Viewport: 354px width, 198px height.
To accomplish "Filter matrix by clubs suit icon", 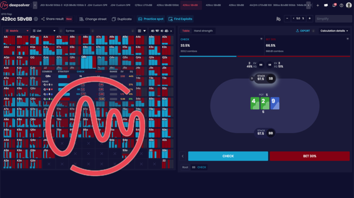I will point(166,31).
